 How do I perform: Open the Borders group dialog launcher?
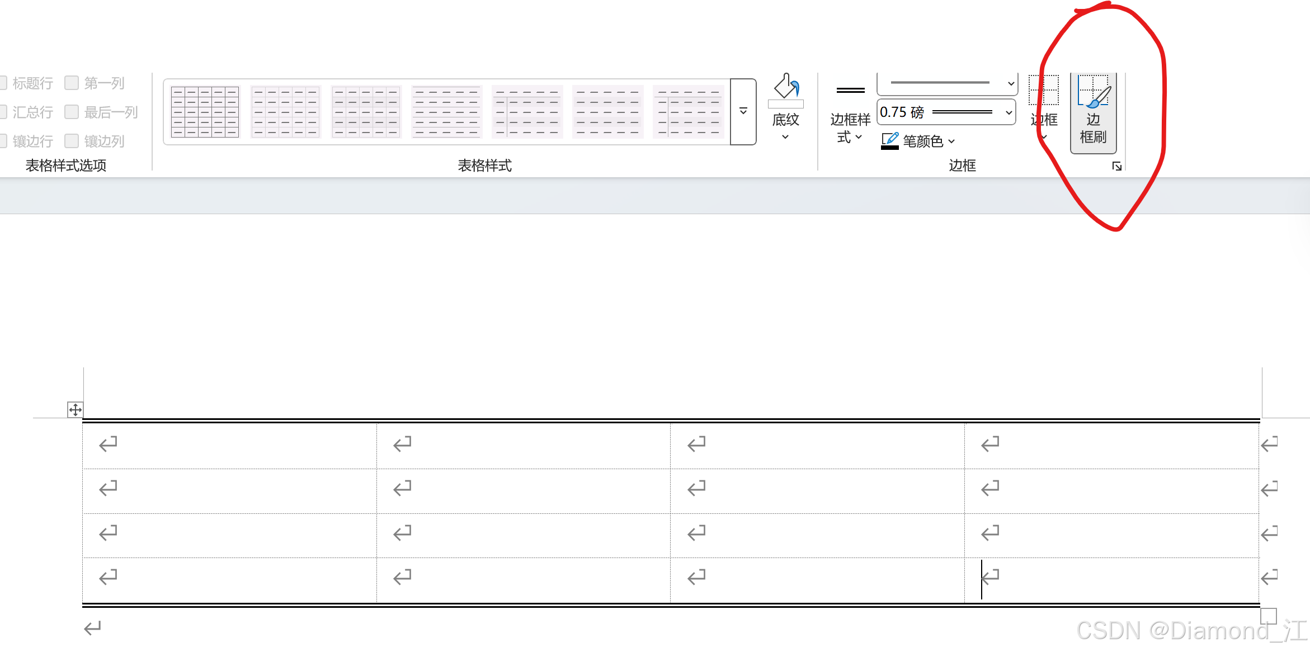coord(1116,166)
